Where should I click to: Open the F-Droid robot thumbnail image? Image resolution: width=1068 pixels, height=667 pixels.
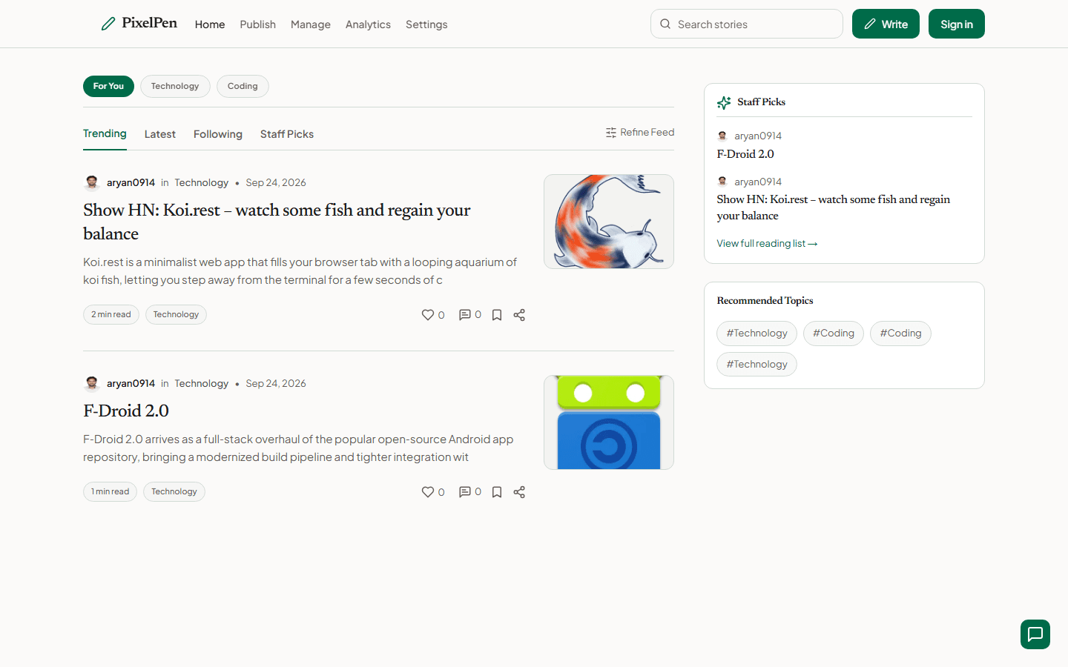(x=609, y=422)
